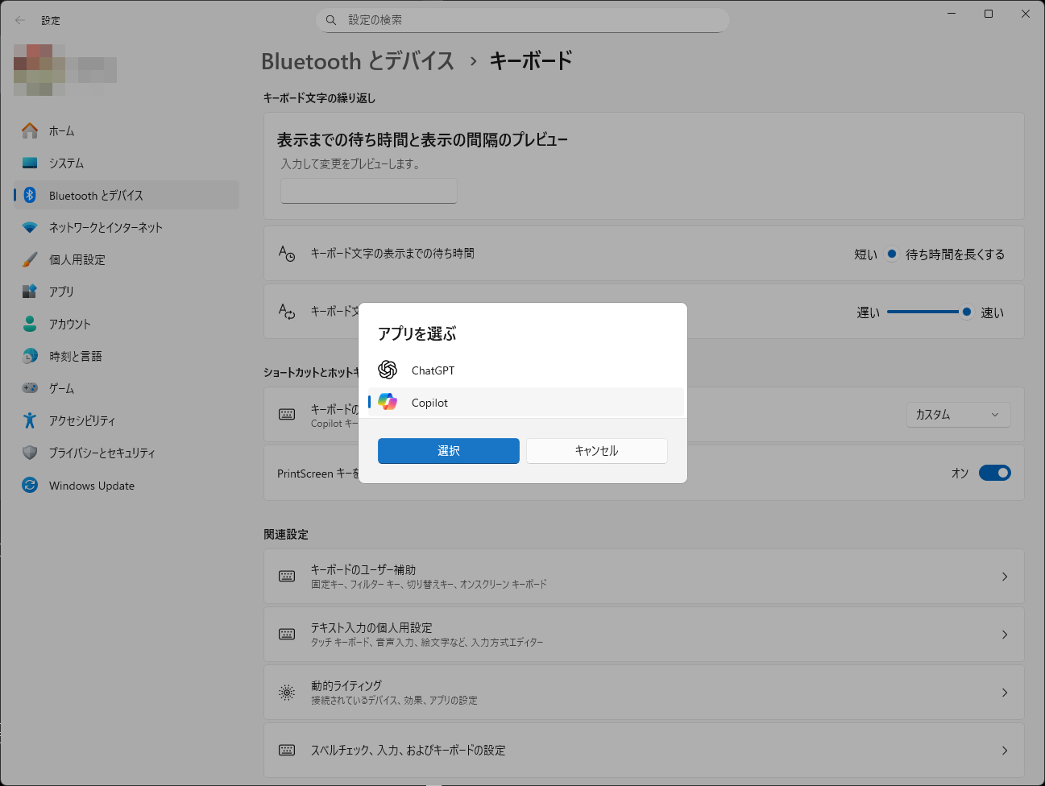Select the 短い delay radio button

point(893,254)
